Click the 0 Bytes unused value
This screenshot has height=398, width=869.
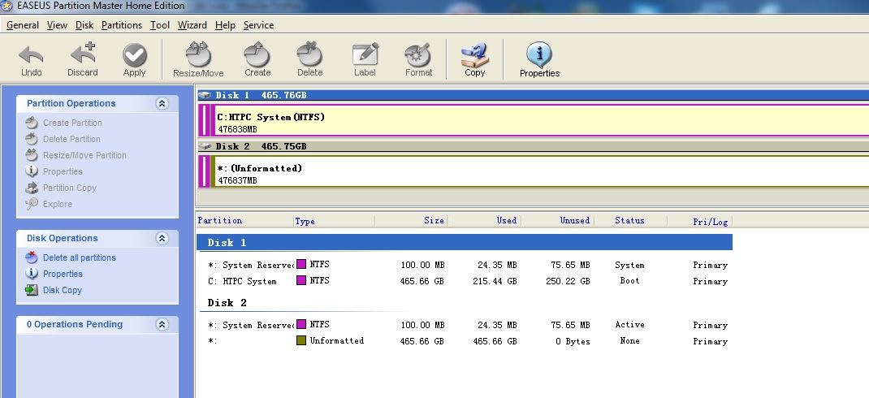(x=573, y=341)
